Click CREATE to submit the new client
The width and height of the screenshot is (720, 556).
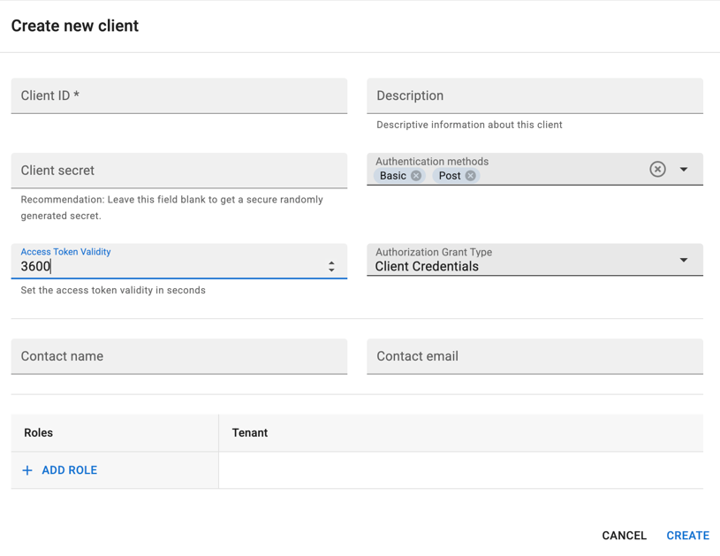pyautogui.click(x=688, y=536)
